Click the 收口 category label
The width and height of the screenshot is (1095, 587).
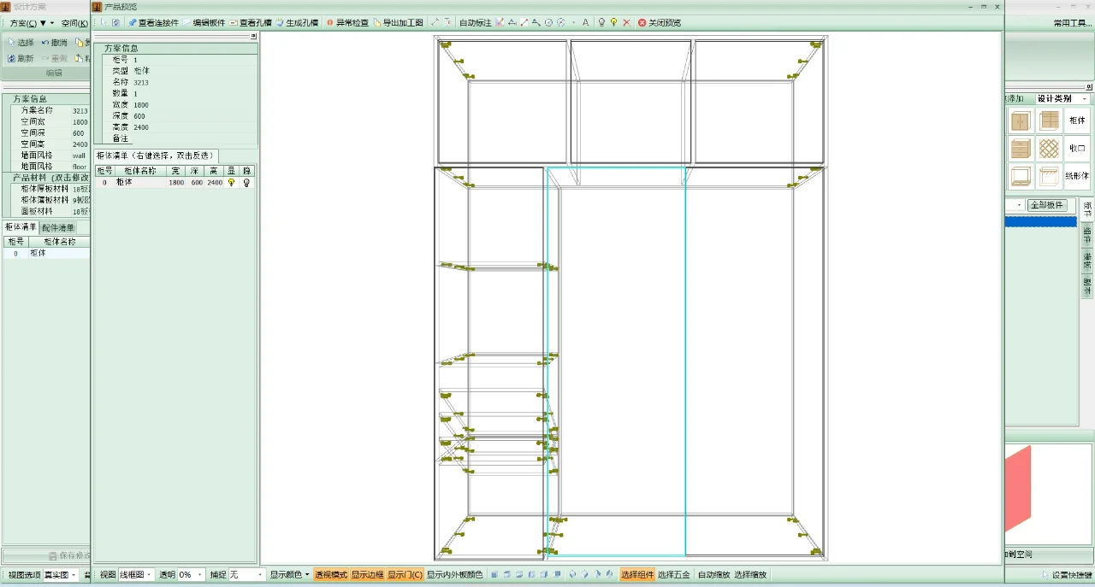tap(1077, 148)
